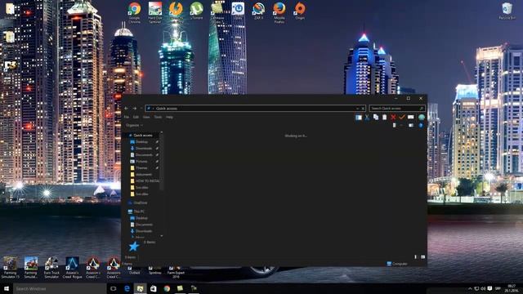Open the Edit menu in Explorer
The height and width of the screenshot is (294, 523).
[x=136, y=117]
